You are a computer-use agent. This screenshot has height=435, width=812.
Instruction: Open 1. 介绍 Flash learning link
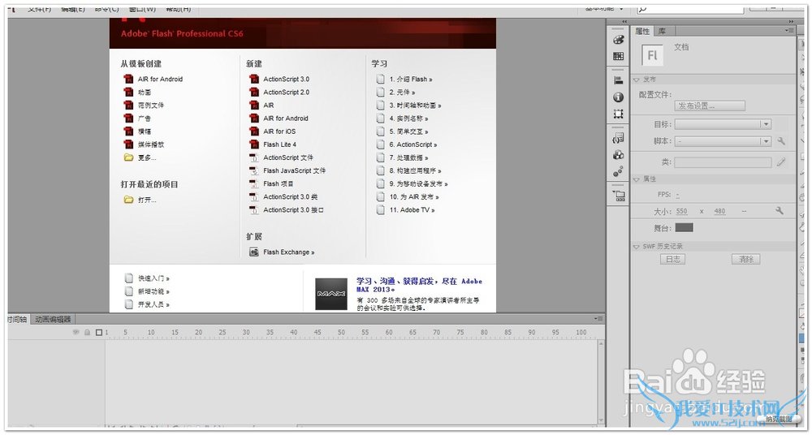click(x=411, y=80)
